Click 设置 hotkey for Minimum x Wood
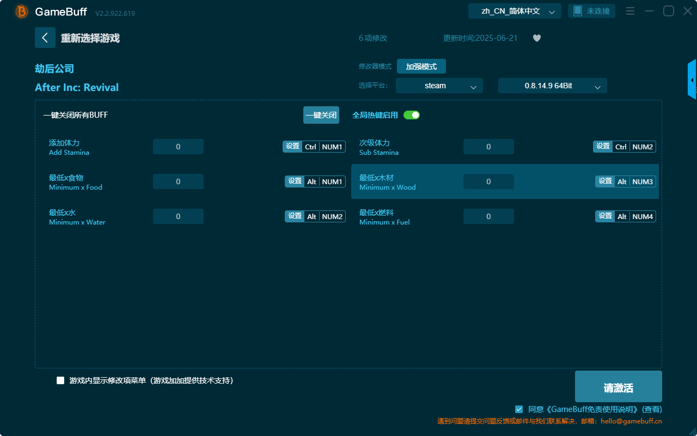Screen dimensions: 697x436 (604, 181)
